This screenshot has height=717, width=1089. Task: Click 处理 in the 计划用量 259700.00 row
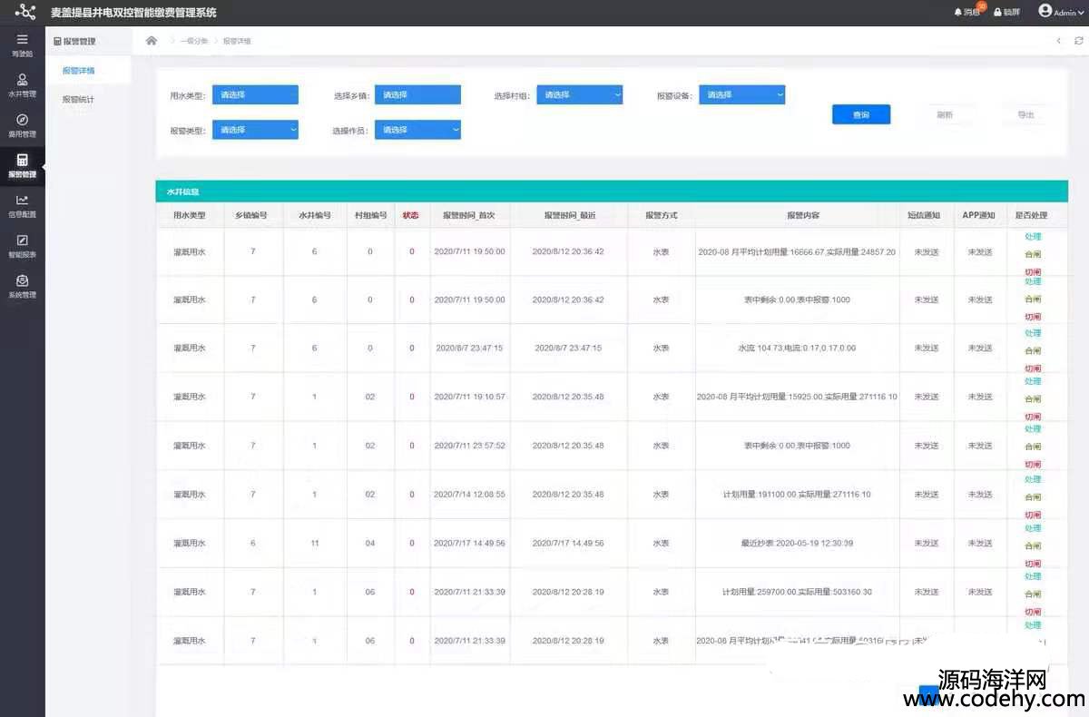pyautogui.click(x=1033, y=575)
